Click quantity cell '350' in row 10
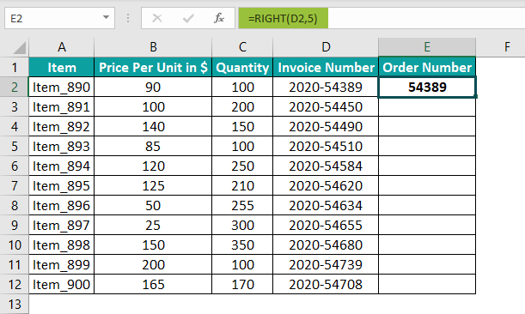This screenshot has width=525, height=314. [242, 245]
